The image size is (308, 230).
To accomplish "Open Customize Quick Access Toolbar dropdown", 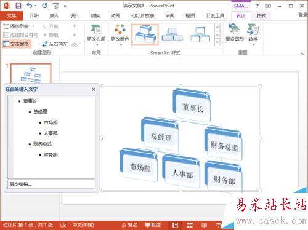I will click(65, 6).
